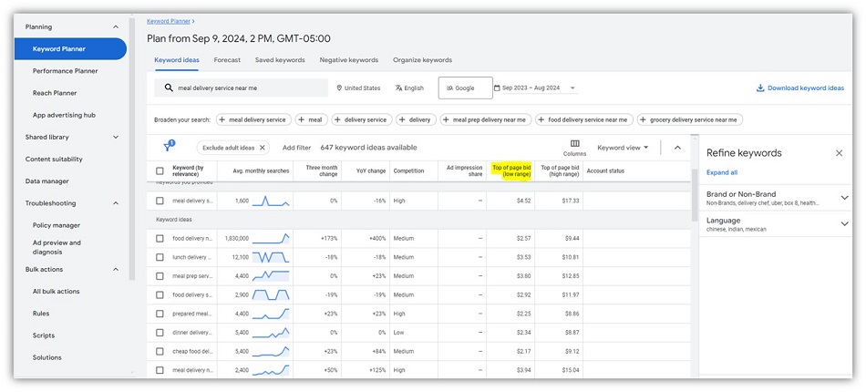Close the Refine keywords panel
866x392 pixels.
click(839, 153)
